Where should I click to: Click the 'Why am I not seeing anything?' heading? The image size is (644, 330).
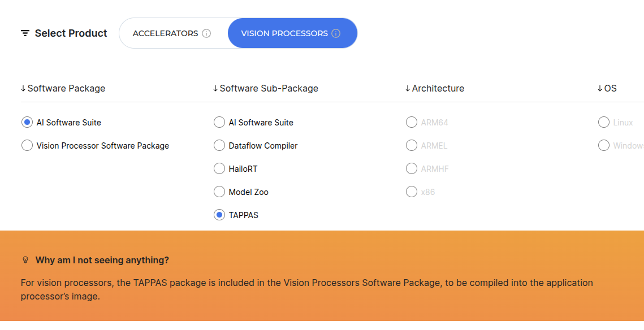(x=102, y=260)
